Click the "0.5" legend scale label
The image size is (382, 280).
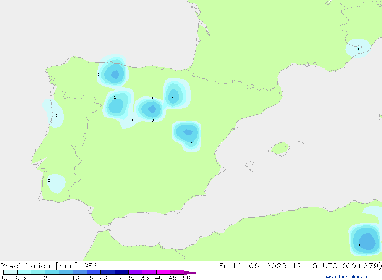point(21,278)
